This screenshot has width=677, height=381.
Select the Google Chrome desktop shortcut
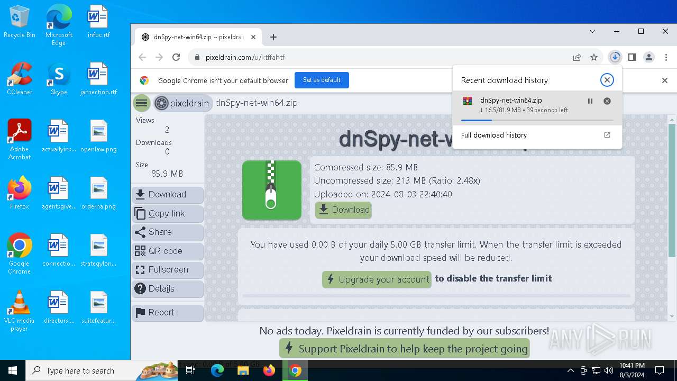click(20, 254)
